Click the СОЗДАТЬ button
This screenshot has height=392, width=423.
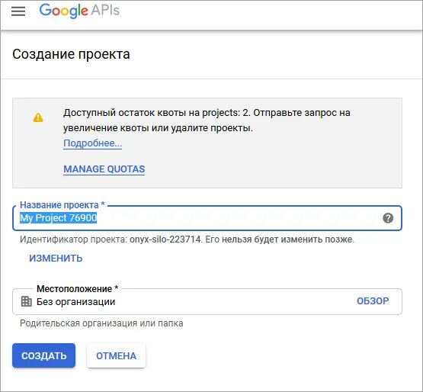[x=43, y=355]
